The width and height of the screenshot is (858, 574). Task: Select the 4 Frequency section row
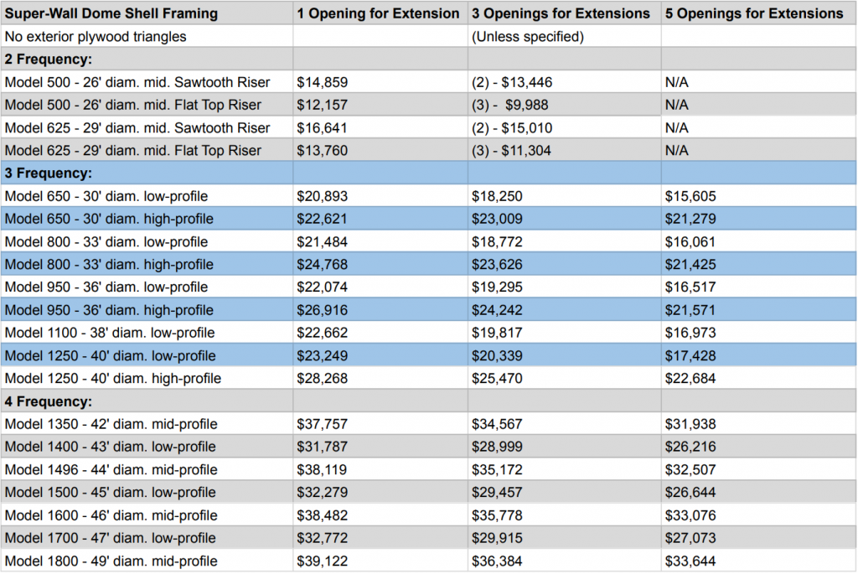(x=428, y=401)
